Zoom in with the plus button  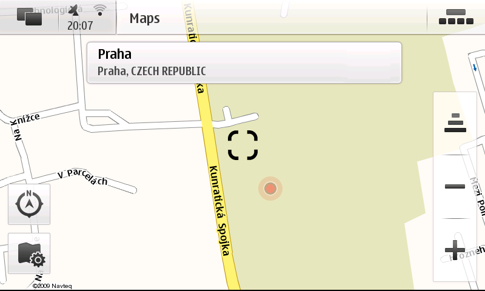455,250
